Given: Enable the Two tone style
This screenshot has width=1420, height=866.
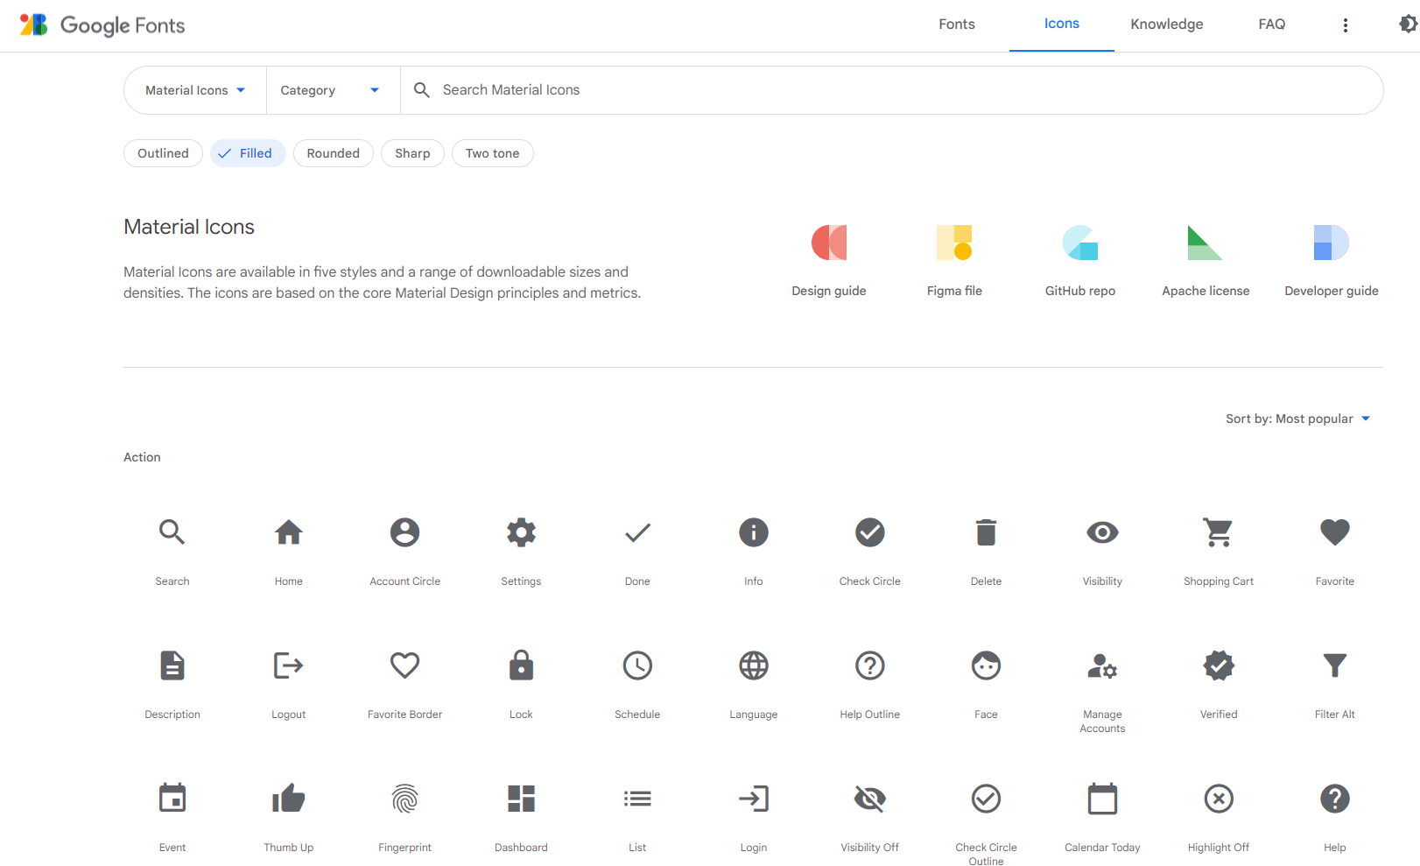Looking at the screenshot, I should pyautogui.click(x=493, y=153).
